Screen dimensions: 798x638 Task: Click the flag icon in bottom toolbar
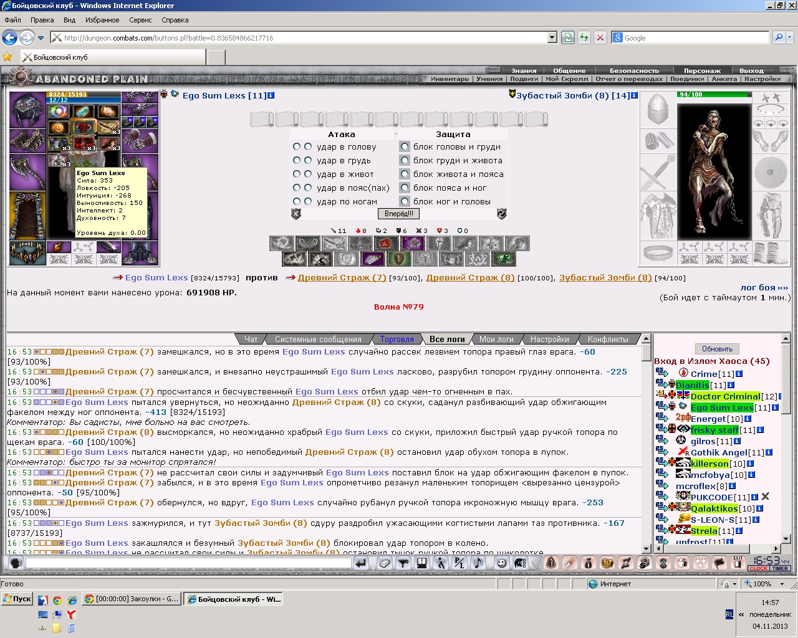pos(719,563)
